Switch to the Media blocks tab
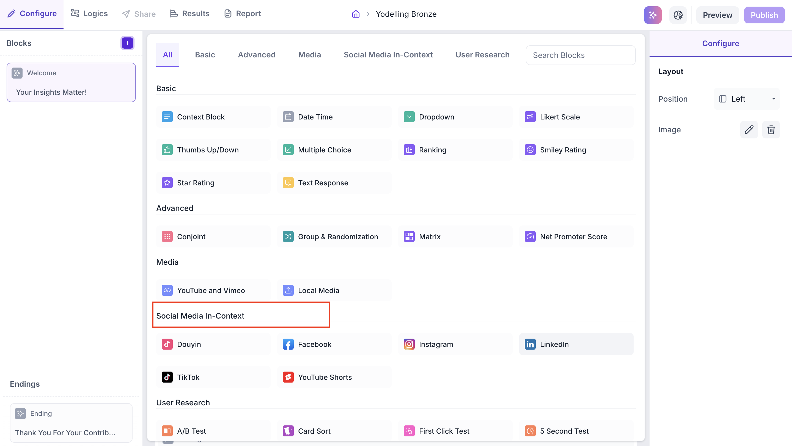This screenshot has height=446, width=792. tap(309, 55)
